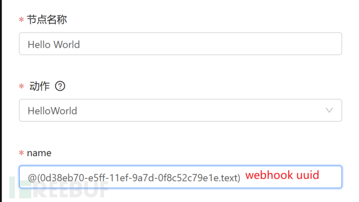Focus the 节点名称 input containing Hello World
The height and width of the screenshot is (202, 359).
point(181,44)
